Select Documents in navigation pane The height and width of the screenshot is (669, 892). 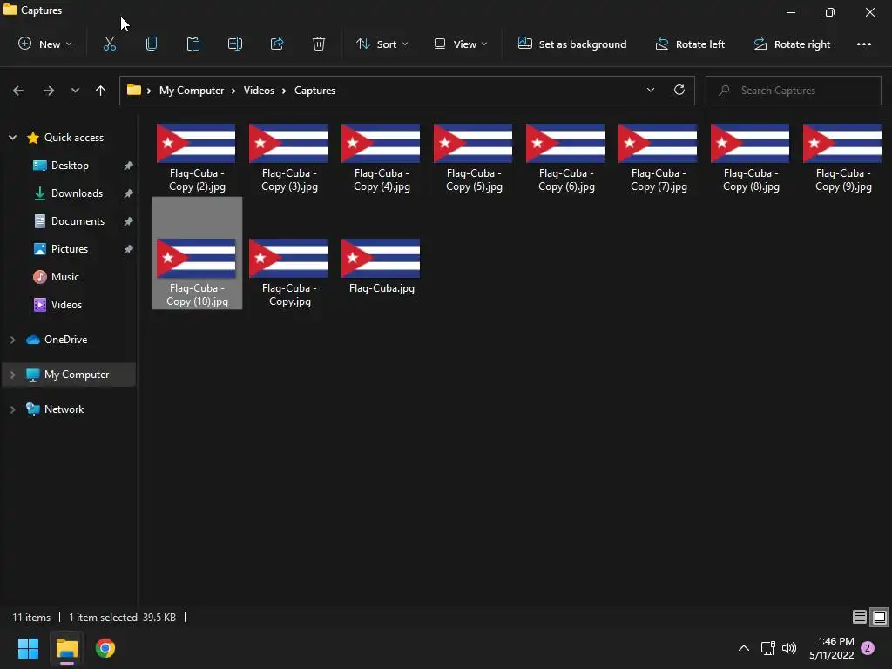pyautogui.click(x=78, y=221)
